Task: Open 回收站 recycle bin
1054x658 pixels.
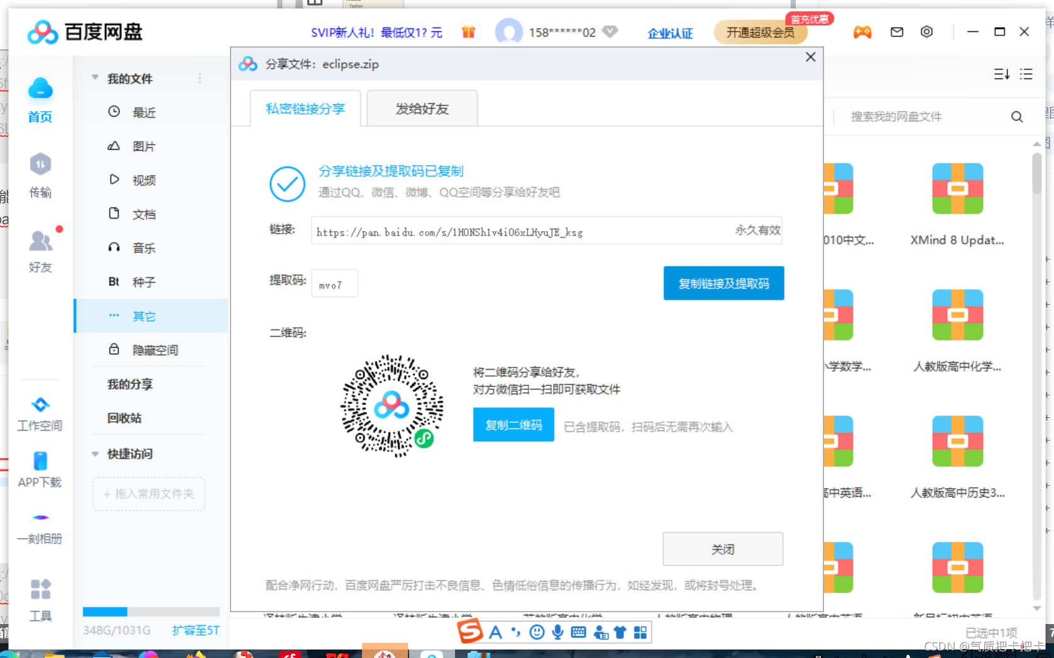Action: point(124,418)
